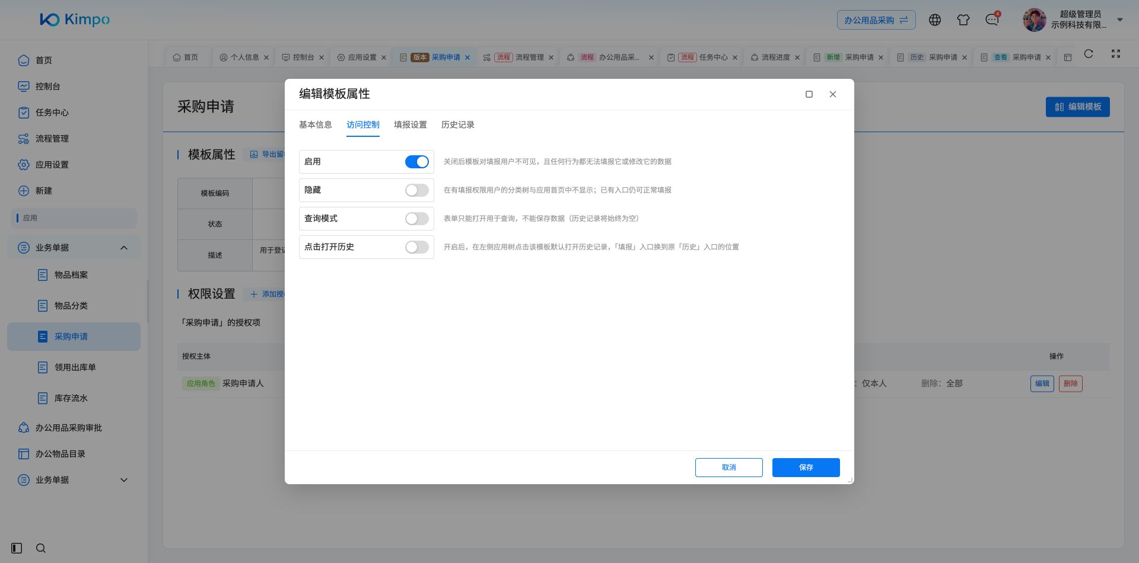The width and height of the screenshot is (1139, 563).
Task: Click the 保存 button
Action: pos(806,468)
